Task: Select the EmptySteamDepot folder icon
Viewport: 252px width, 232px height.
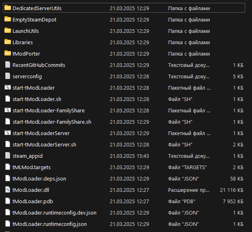Action: pos(7,19)
